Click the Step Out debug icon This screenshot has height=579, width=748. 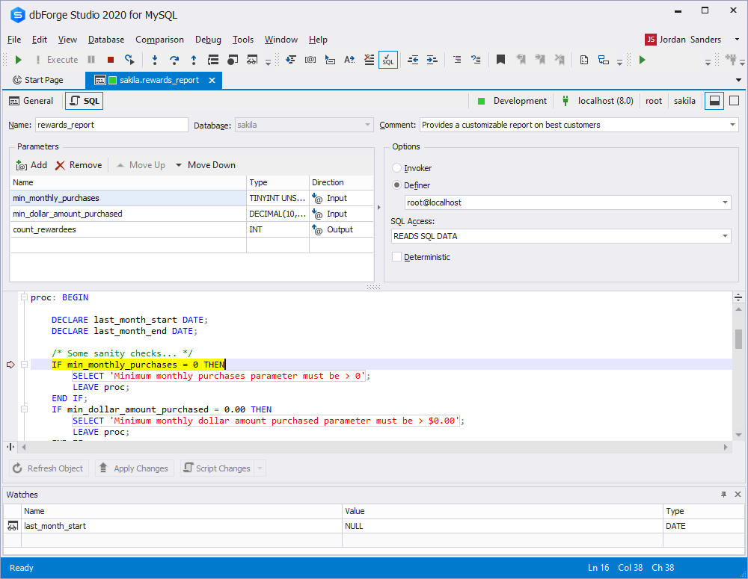pyautogui.click(x=193, y=60)
